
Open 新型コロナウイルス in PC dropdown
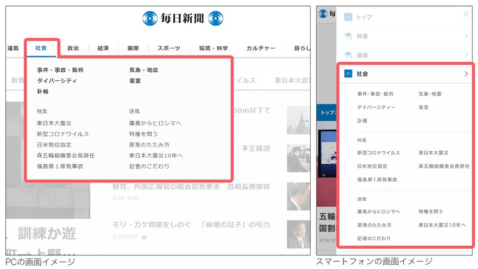63,134
